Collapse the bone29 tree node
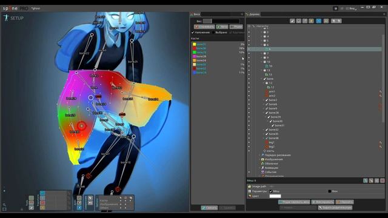 (266, 117)
